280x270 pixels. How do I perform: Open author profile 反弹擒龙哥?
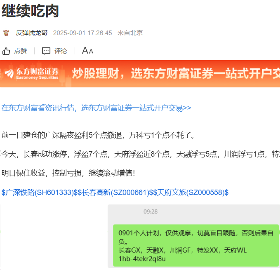(x=32, y=33)
